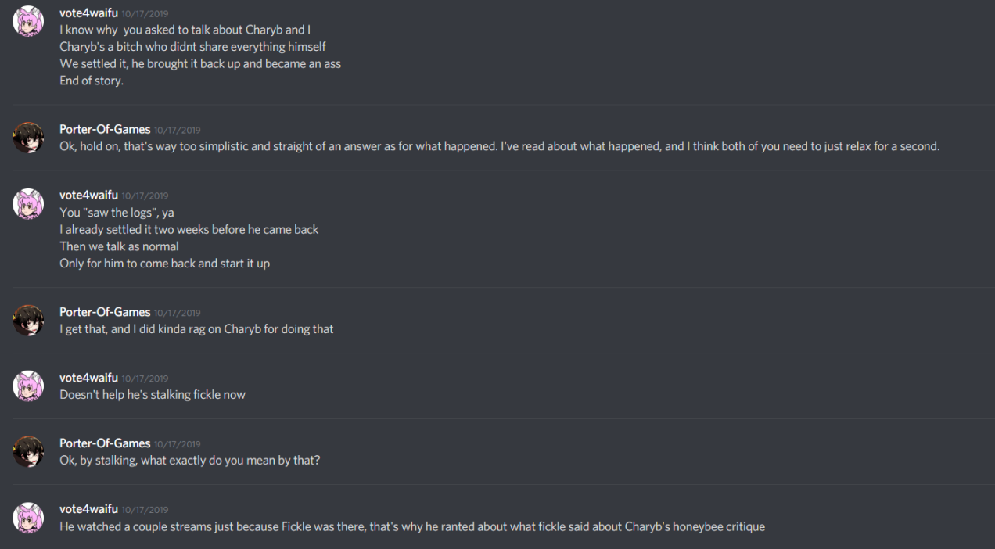Click vote4waifu's avatar on the first message

click(28, 21)
